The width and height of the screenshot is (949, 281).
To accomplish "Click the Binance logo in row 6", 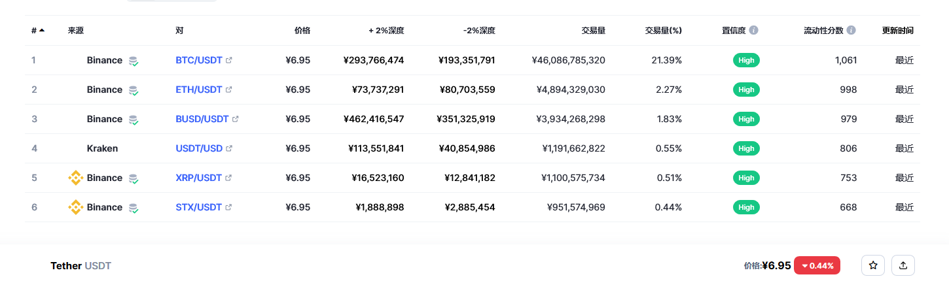I will tap(76, 207).
